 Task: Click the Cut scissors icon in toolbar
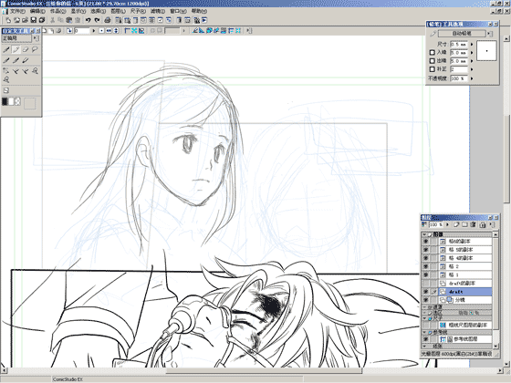pos(52,20)
